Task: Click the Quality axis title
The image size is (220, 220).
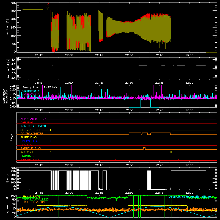Action: coord(7,178)
